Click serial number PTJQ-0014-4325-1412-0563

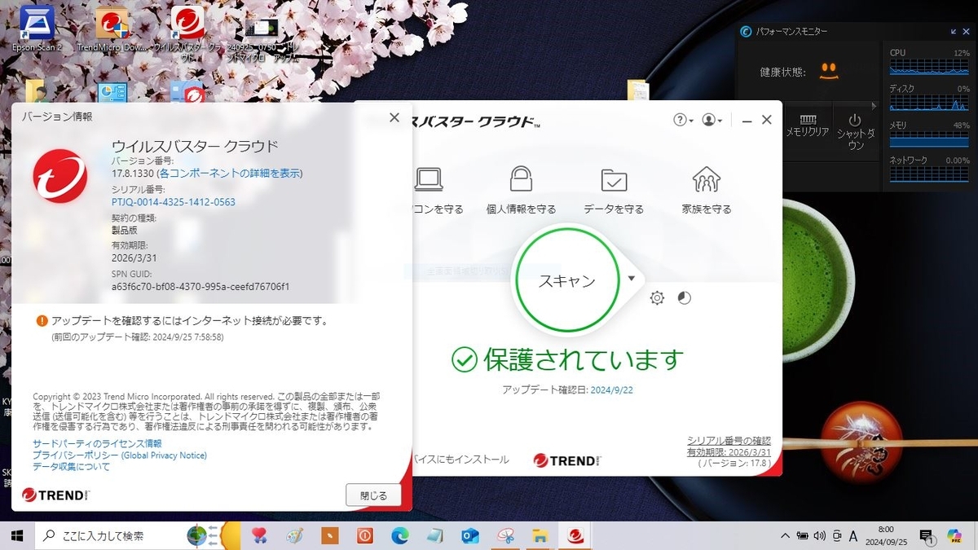(x=174, y=201)
